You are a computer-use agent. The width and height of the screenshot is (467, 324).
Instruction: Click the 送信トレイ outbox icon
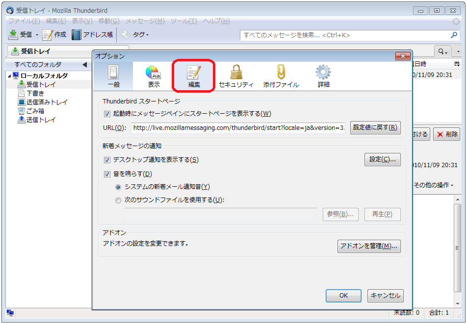[22, 120]
